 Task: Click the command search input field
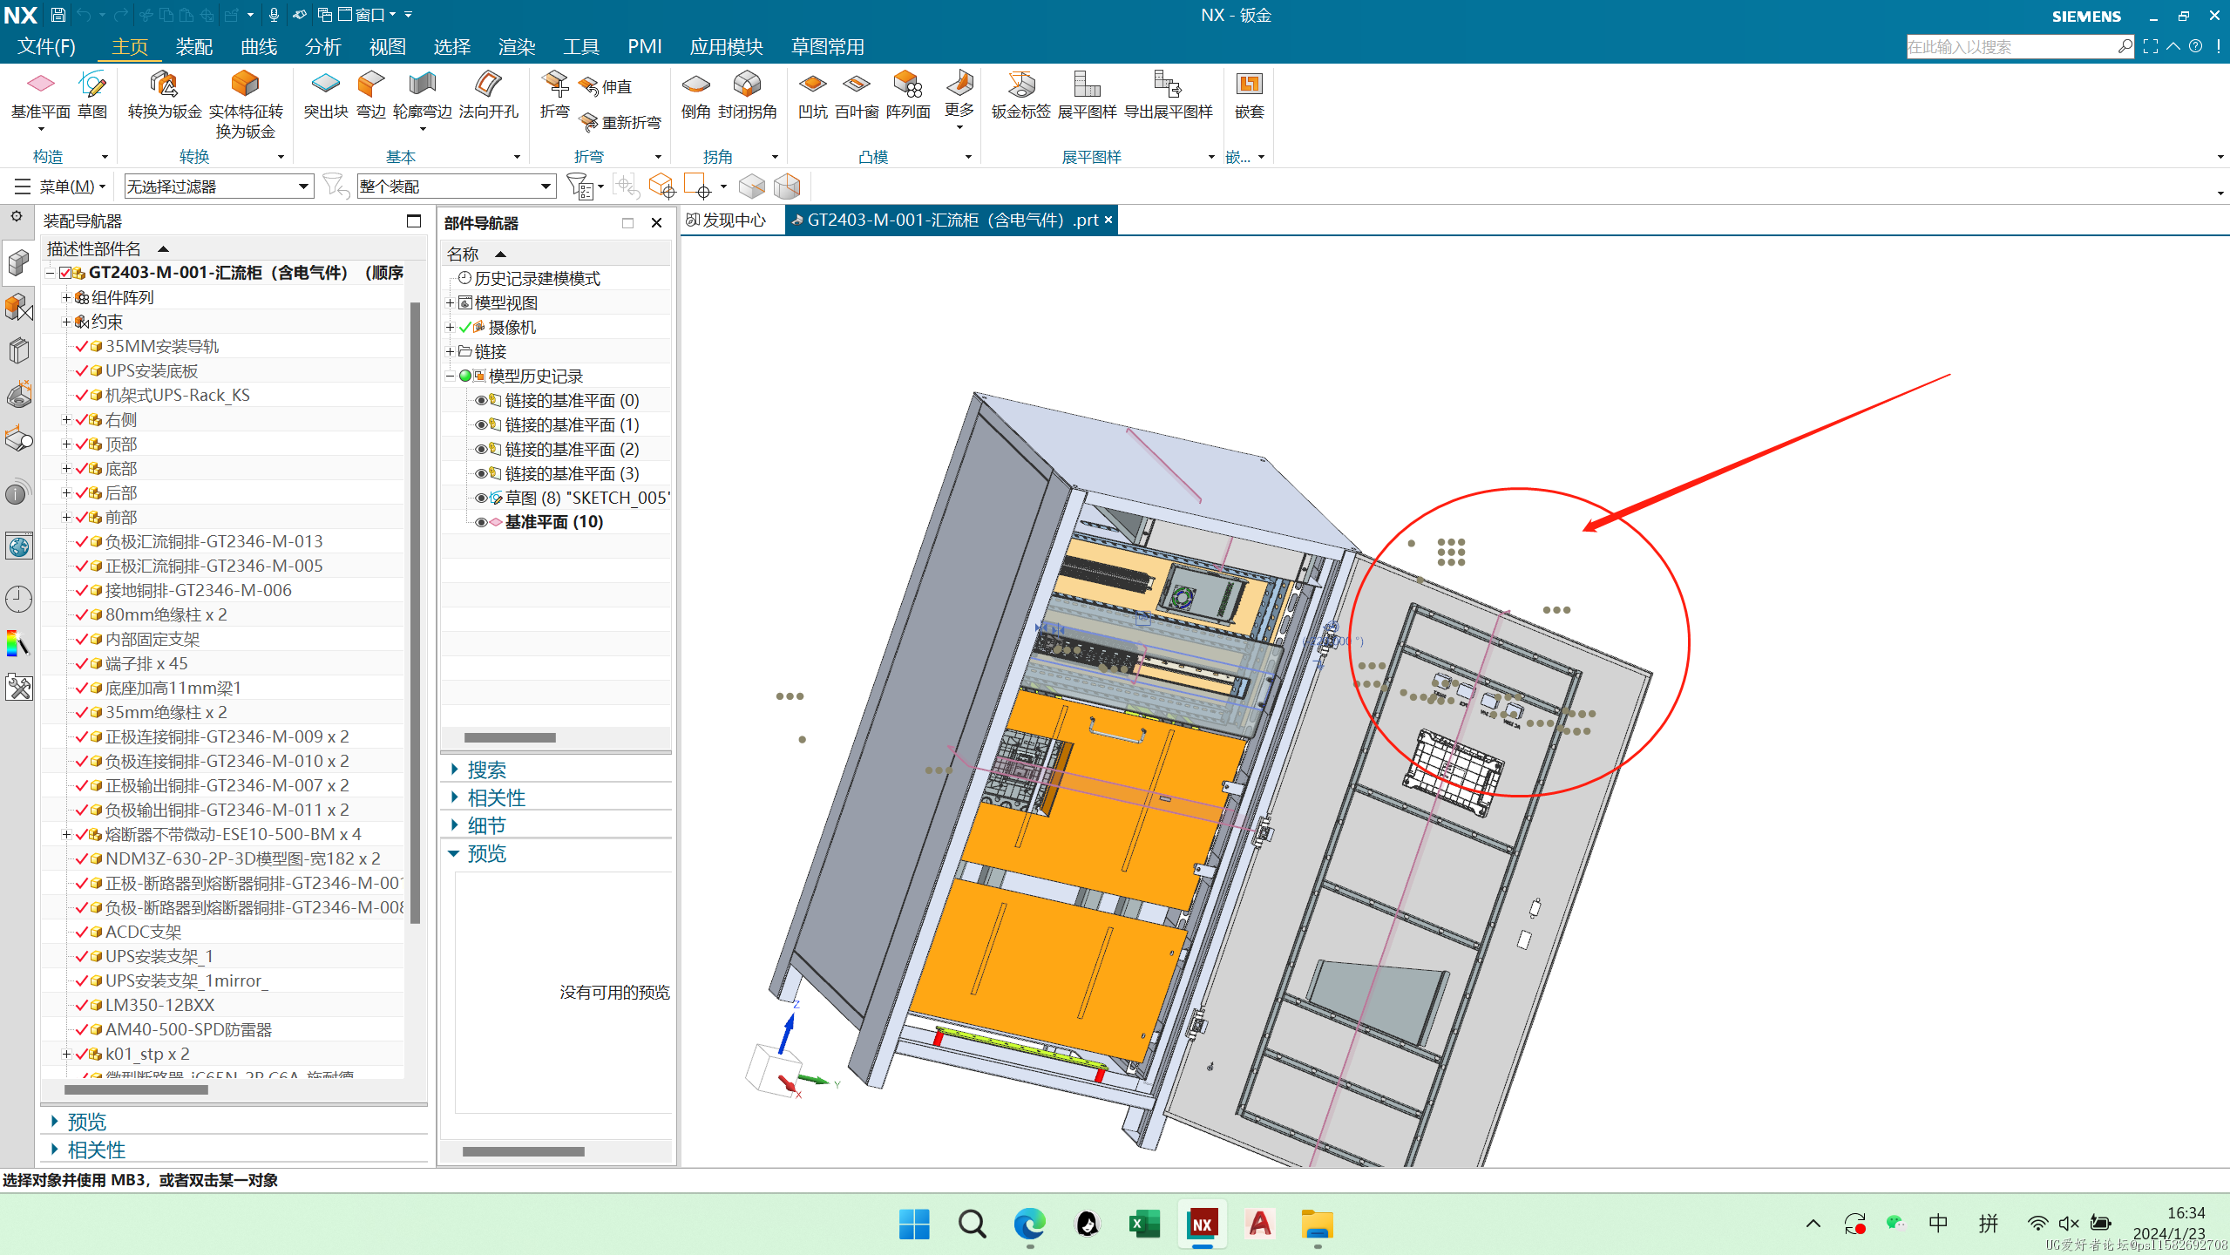point(2011,46)
